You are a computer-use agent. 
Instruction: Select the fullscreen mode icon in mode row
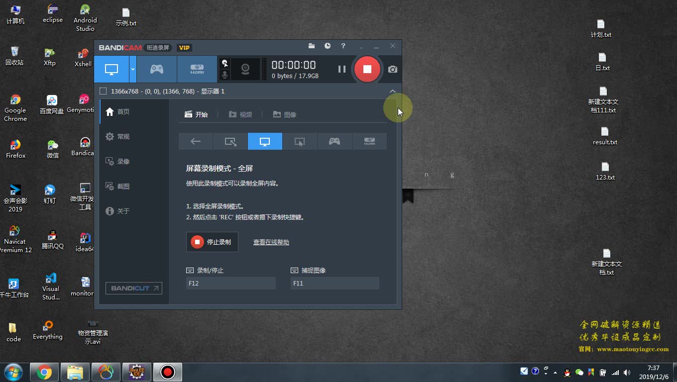point(265,141)
